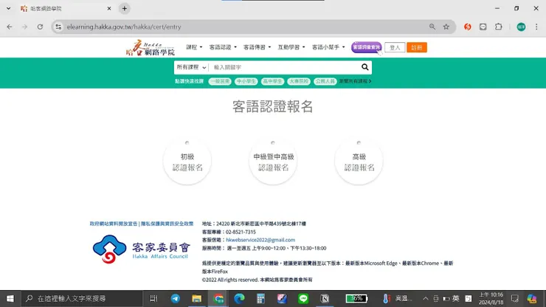Image resolution: width=546 pixels, height=307 pixels.
Task: Open the 所有課程 course filter dropdown
Action: (x=191, y=67)
